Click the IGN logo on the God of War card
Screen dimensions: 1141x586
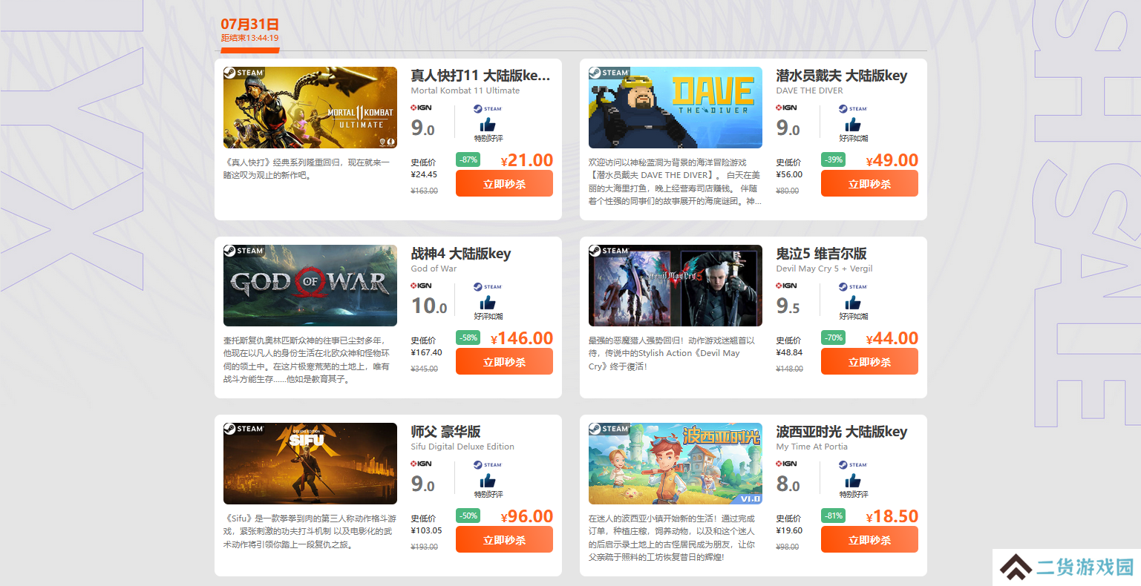coord(421,286)
